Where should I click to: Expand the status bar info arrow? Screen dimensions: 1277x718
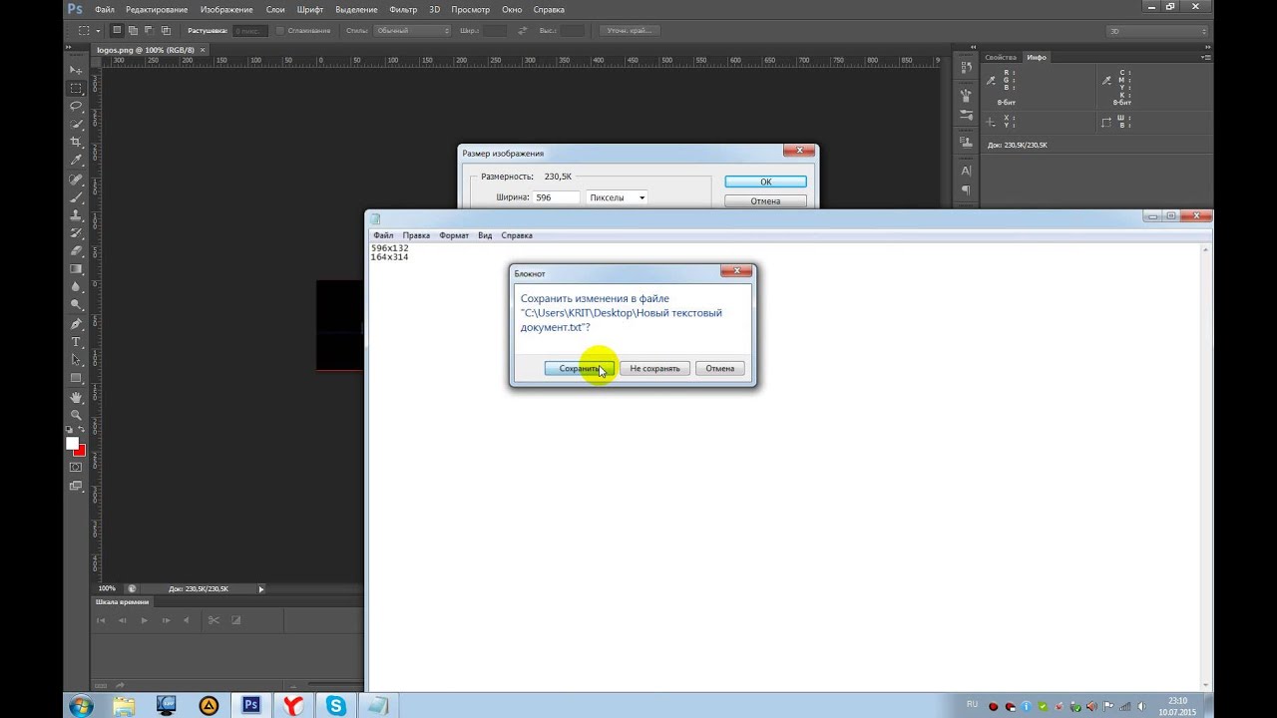(x=261, y=588)
